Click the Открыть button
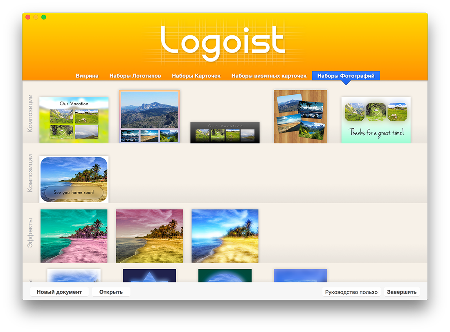The image size is (450, 332). point(111,292)
